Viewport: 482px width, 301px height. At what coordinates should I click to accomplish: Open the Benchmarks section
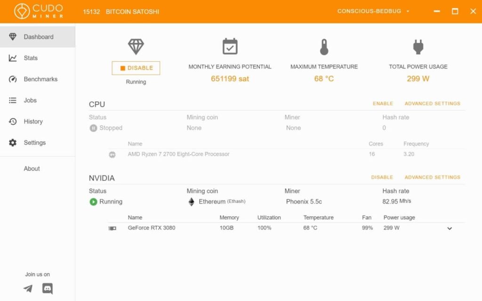tap(40, 79)
